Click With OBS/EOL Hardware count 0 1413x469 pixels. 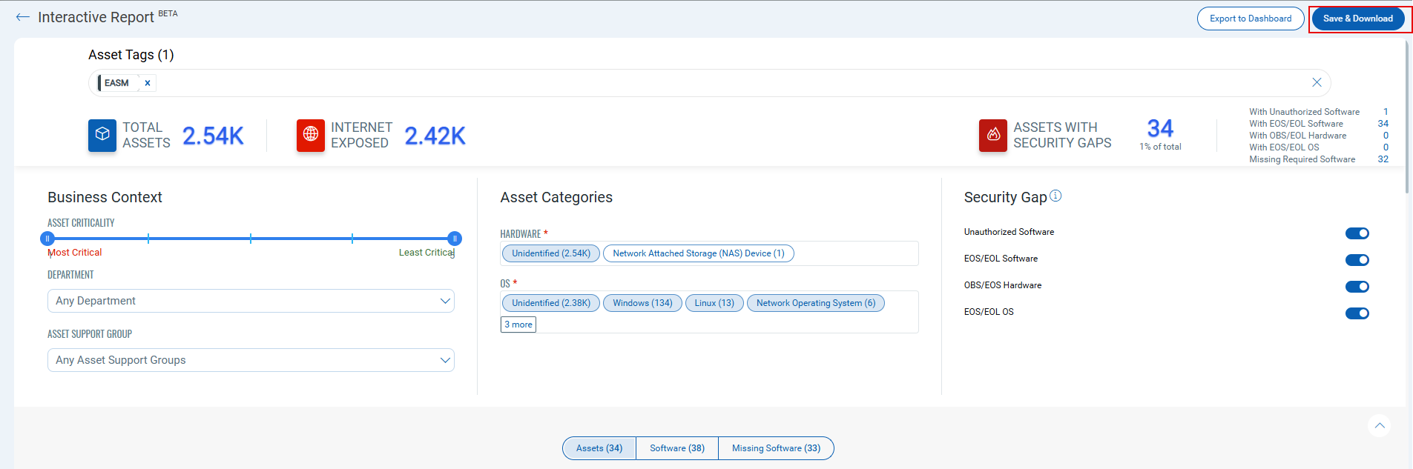tap(1386, 136)
